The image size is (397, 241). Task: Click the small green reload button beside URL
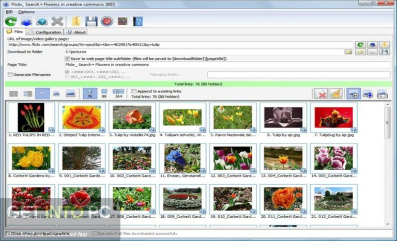tap(360, 45)
